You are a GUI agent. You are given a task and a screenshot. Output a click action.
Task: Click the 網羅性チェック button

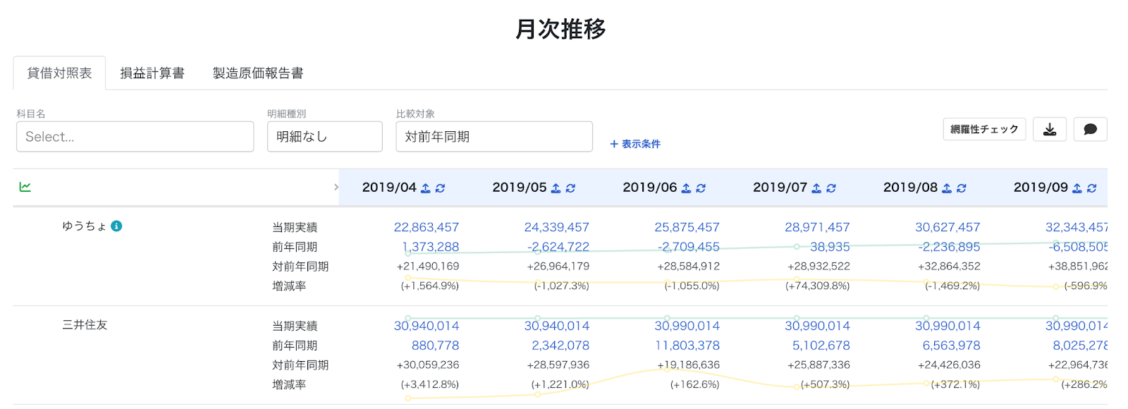pos(984,129)
